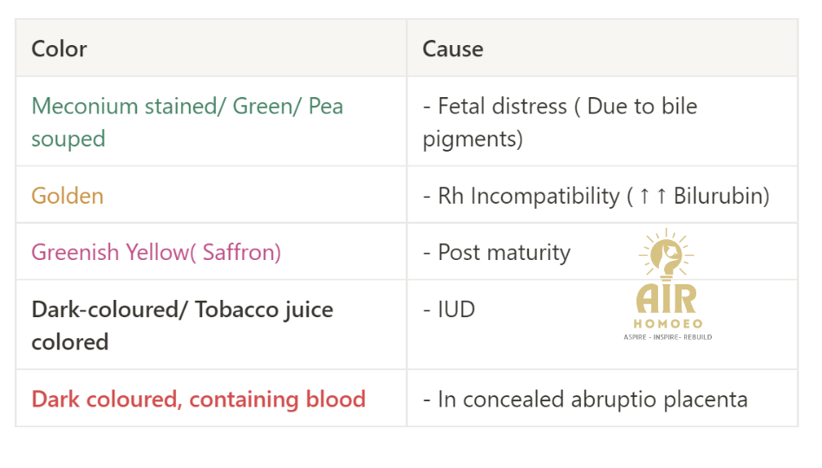Screen dimensions: 822x468
Task: Click the Fetal distress cause cell
Action: click(x=603, y=121)
